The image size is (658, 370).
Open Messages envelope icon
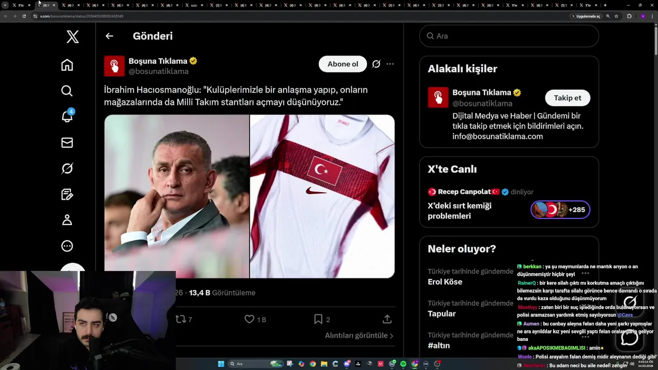click(x=67, y=142)
